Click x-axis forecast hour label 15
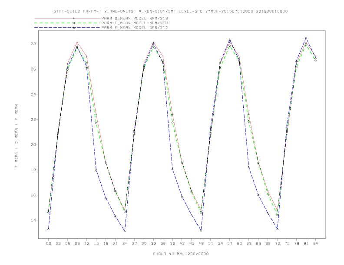This screenshot has width=344, height=265. tap(96, 243)
